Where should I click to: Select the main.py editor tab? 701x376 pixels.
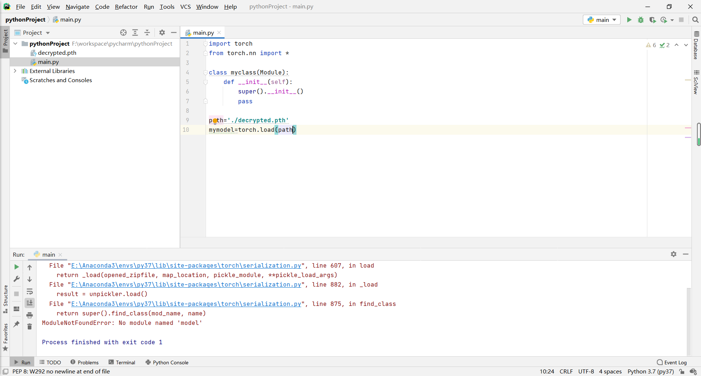point(203,32)
